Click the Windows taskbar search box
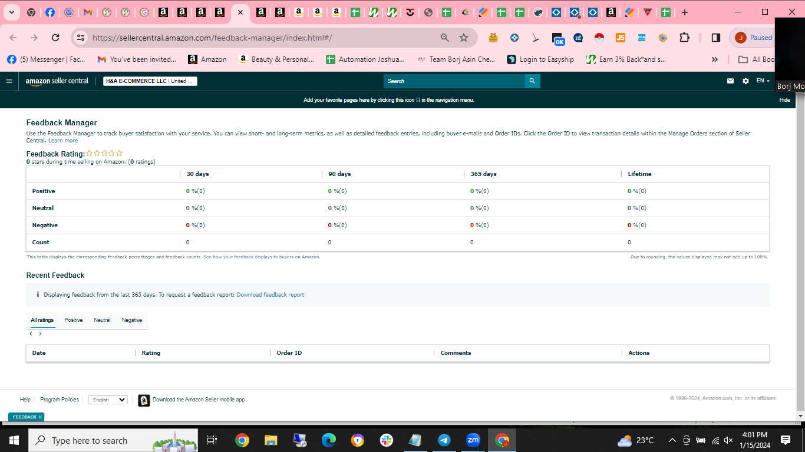This screenshot has height=452, width=805. point(113,440)
